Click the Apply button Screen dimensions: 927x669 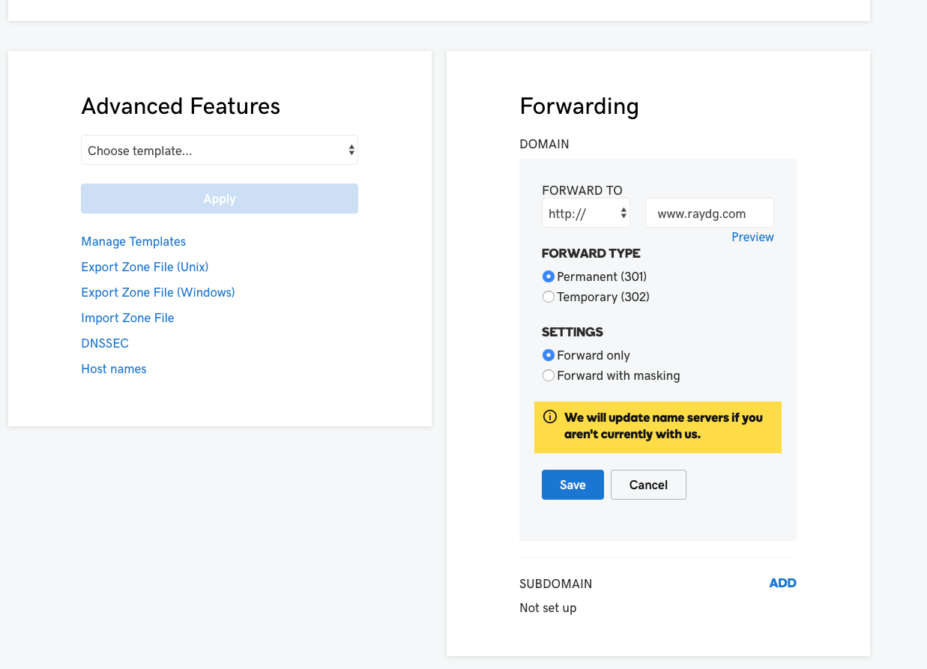(219, 199)
